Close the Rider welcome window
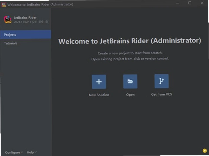This screenshot has width=209, height=156. (x=202, y=3)
